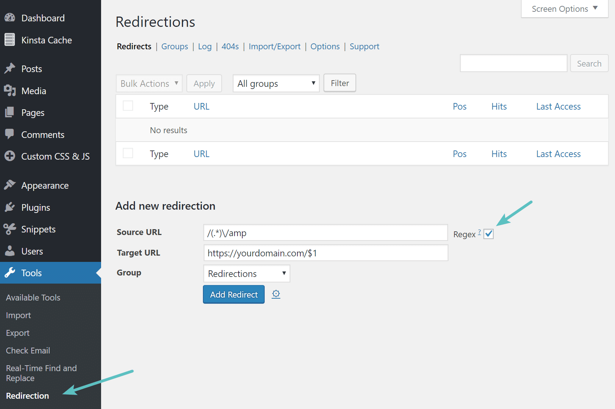Click the Tools wrench icon
Image resolution: width=615 pixels, height=409 pixels.
point(10,273)
